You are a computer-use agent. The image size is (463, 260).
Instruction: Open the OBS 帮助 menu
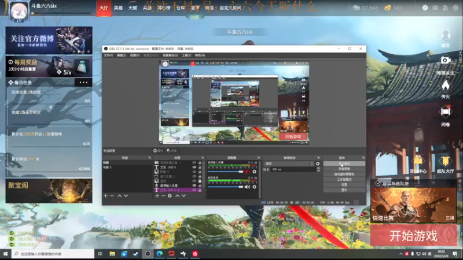tap(200, 55)
